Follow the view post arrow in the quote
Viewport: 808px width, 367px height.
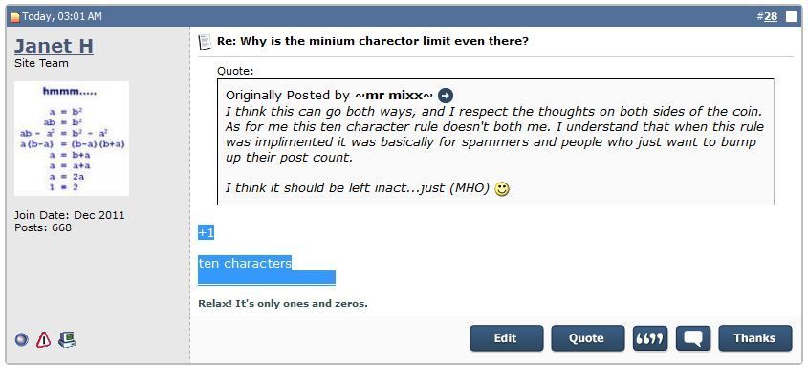pos(446,96)
